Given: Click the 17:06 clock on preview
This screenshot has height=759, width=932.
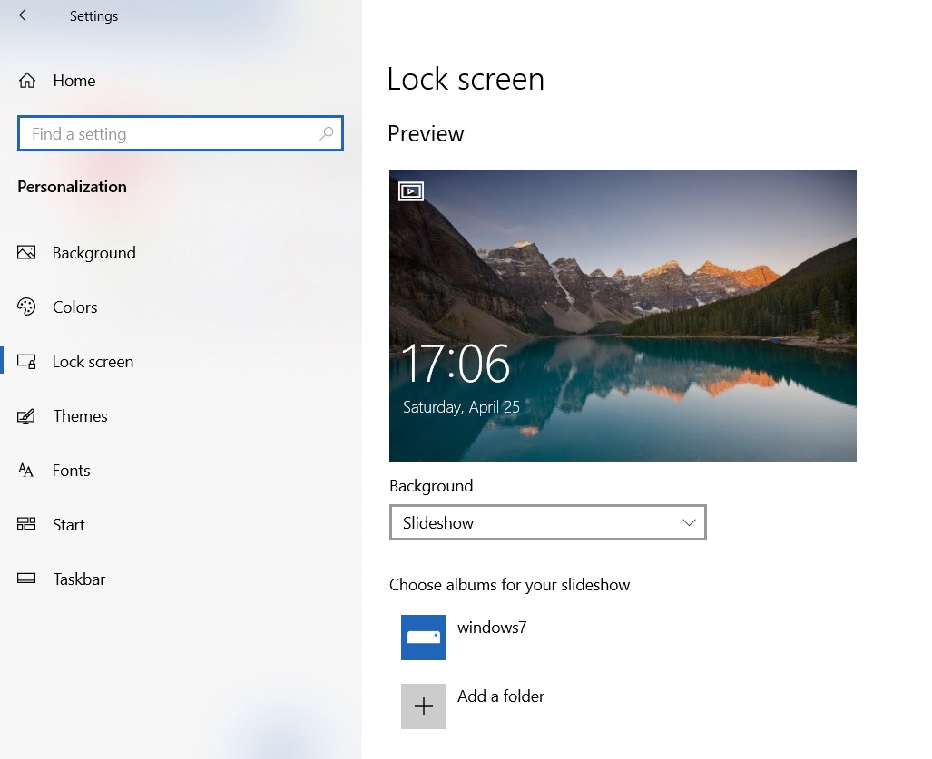Looking at the screenshot, I should [456, 364].
